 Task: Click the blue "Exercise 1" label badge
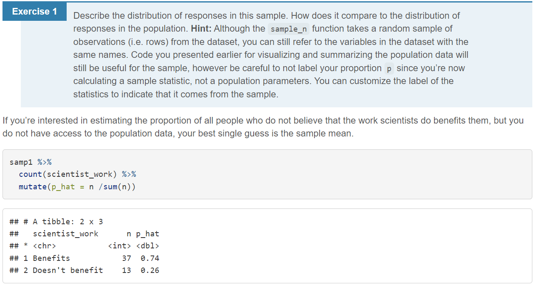[35, 12]
